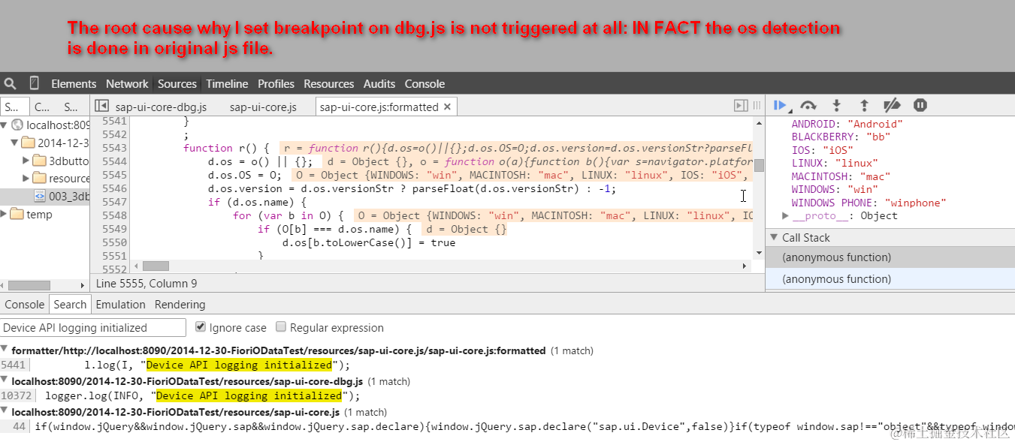
Task: Open the Elements panel tab
Action: coord(74,83)
